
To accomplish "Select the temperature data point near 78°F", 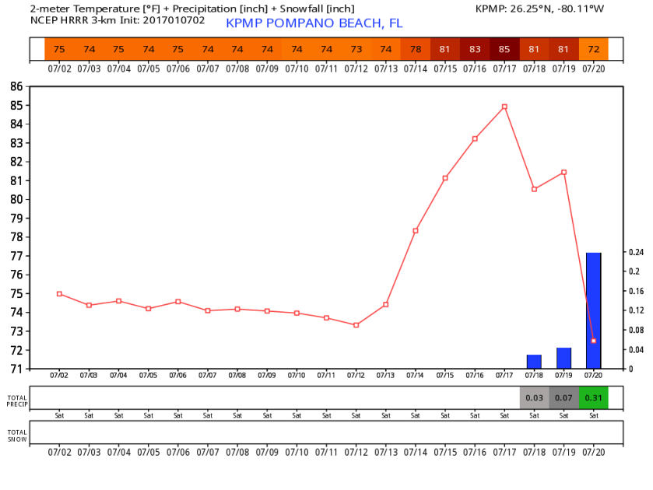I will pyautogui.click(x=416, y=231).
